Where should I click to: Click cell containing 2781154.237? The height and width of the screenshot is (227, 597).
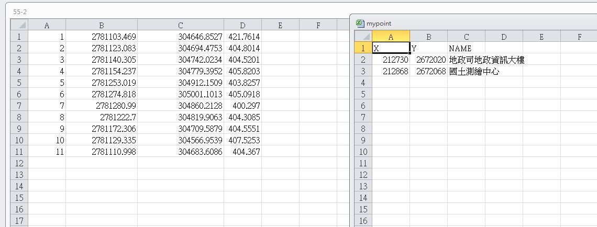pyautogui.click(x=102, y=71)
